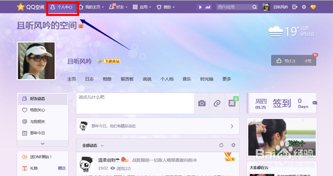333x176 pixels.
Task: Switch to the 主页 tab
Action: (72, 79)
